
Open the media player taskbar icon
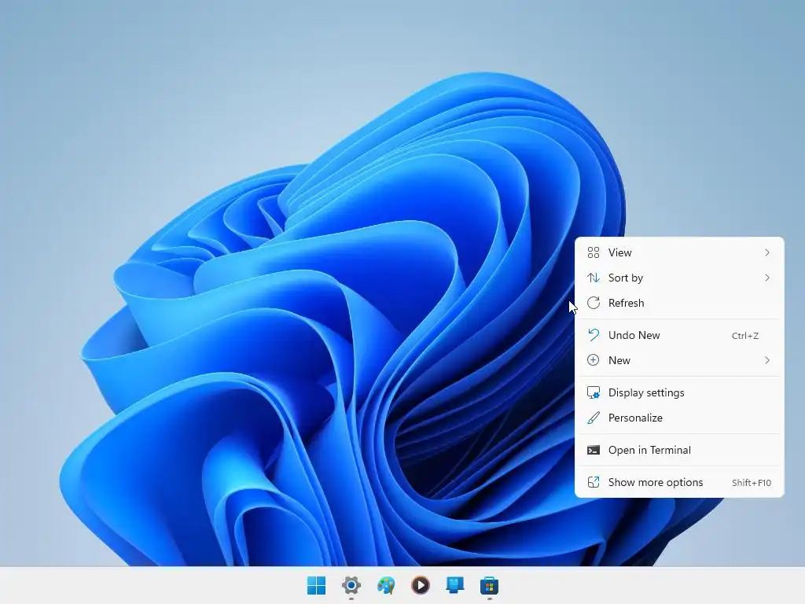421,585
